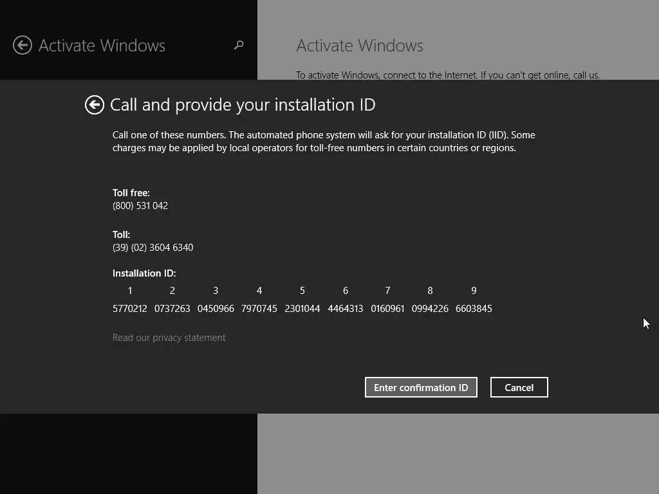659x494 pixels.
Task: Click installation ID block 4464313
Action: click(346, 309)
